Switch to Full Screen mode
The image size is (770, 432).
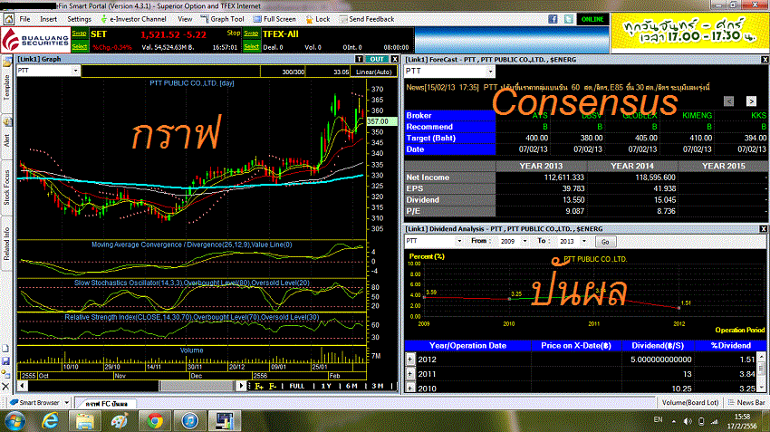(x=274, y=19)
